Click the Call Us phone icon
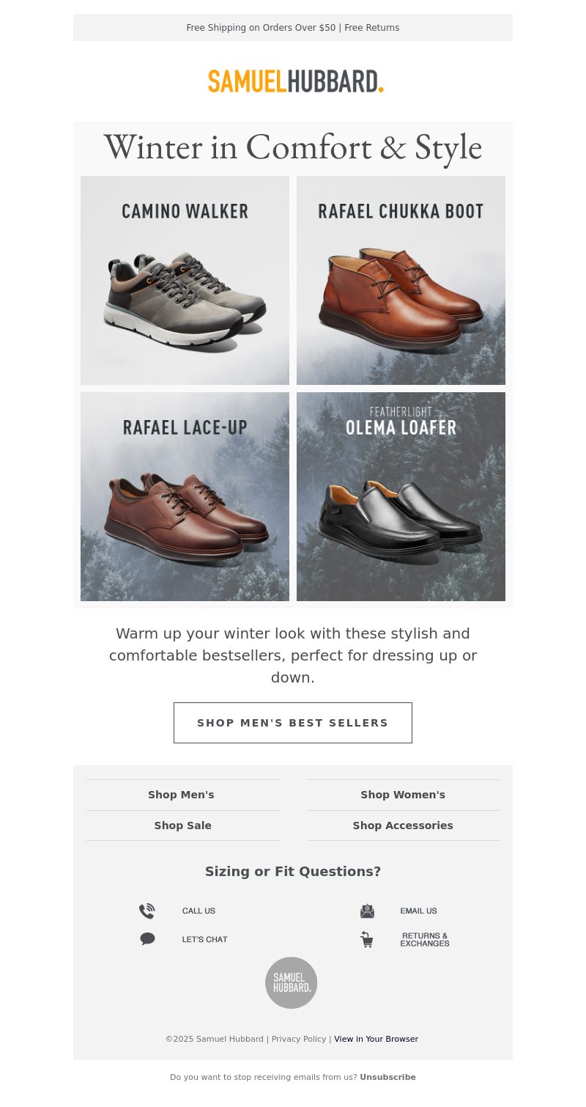Viewport: 586px width, 1107px height. tap(147, 911)
